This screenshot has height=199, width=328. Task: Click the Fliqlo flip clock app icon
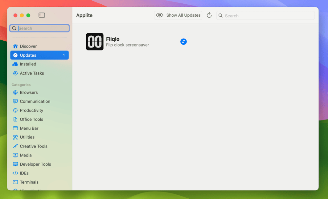point(94,42)
